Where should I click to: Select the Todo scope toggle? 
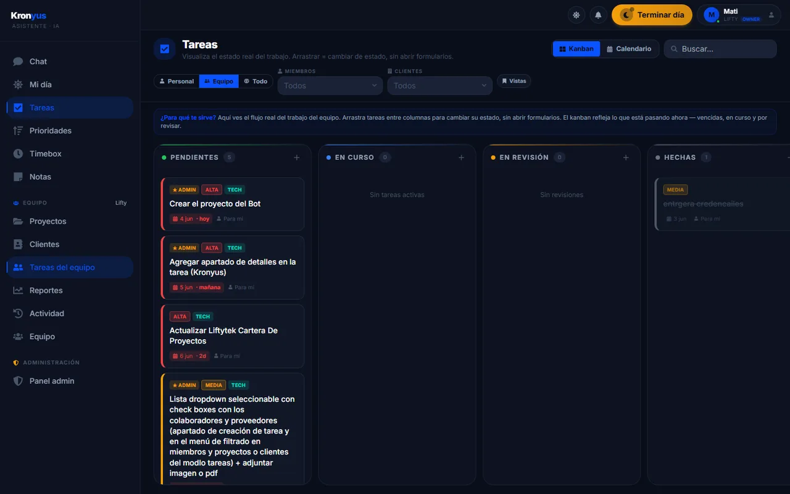point(256,81)
